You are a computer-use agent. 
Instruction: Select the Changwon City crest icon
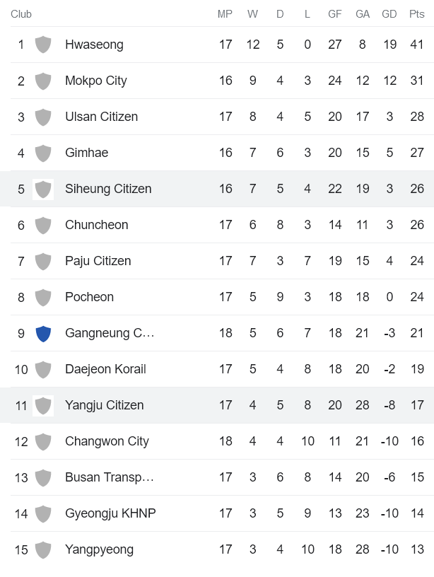coord(43,441)
